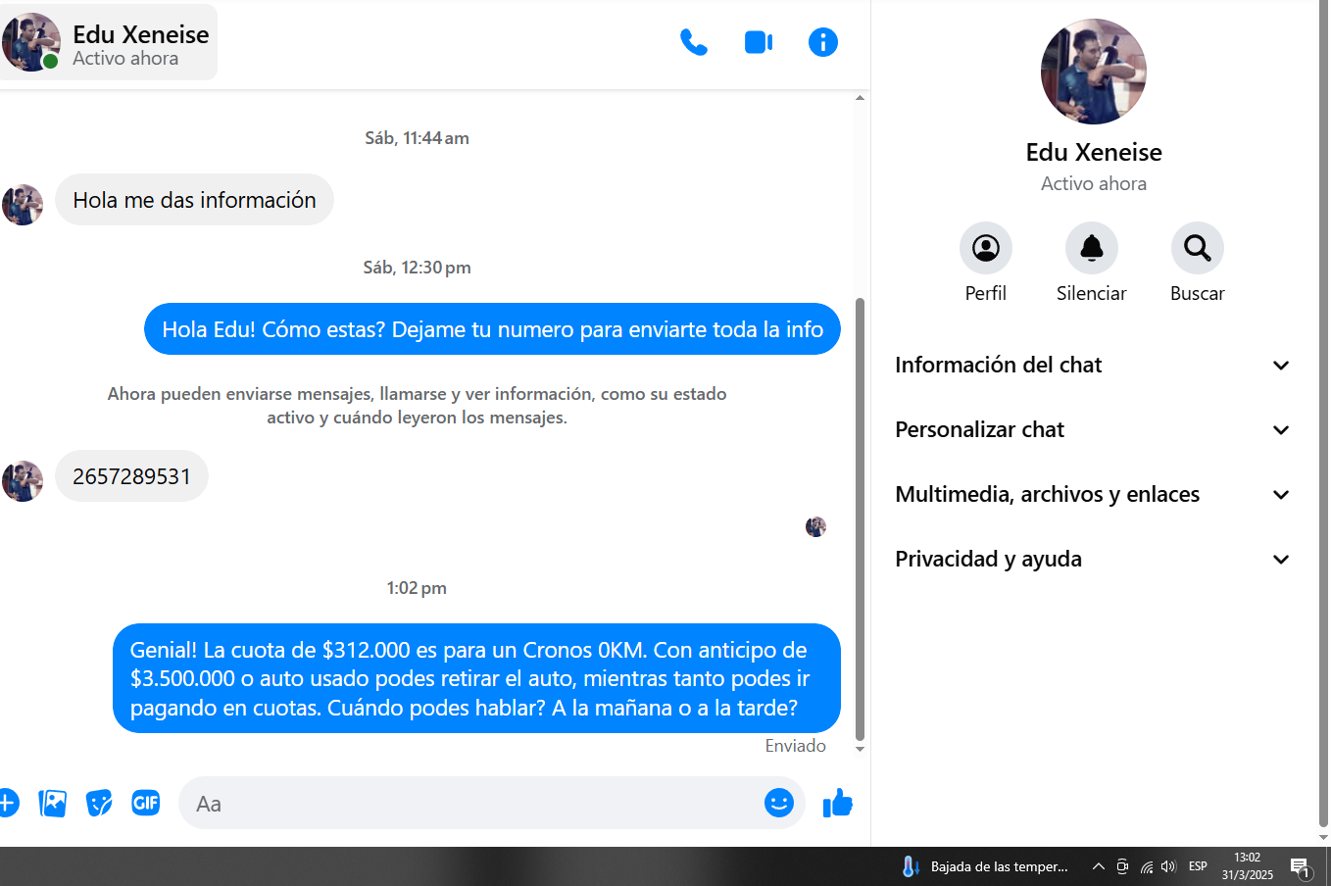Open the Windows notification center
1331x886 pixels.
[x=1301, y=866]
